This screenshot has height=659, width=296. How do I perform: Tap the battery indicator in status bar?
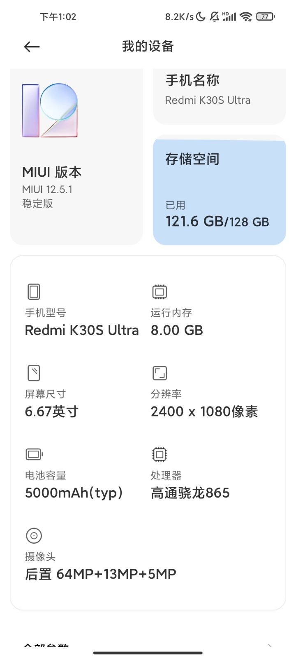266,16
